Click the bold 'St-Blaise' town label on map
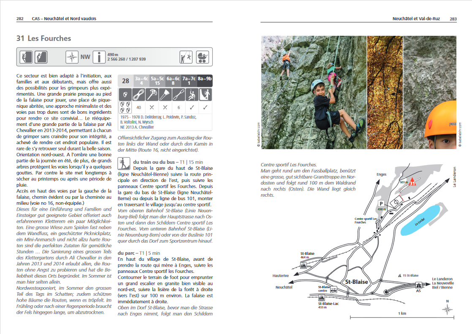472x334 pixels. [x=356, y=282]
